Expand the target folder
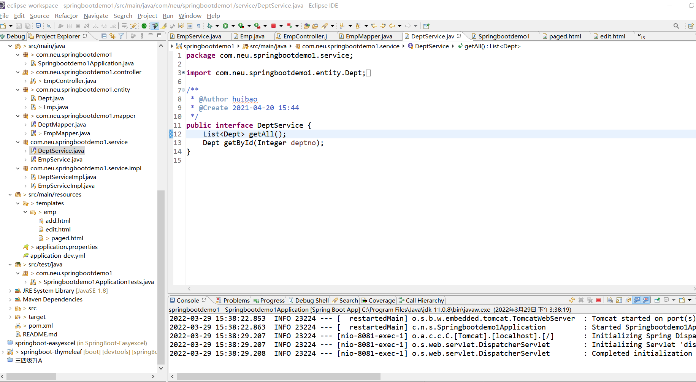Viewport: 696px width, 382px height. [10, 317]
